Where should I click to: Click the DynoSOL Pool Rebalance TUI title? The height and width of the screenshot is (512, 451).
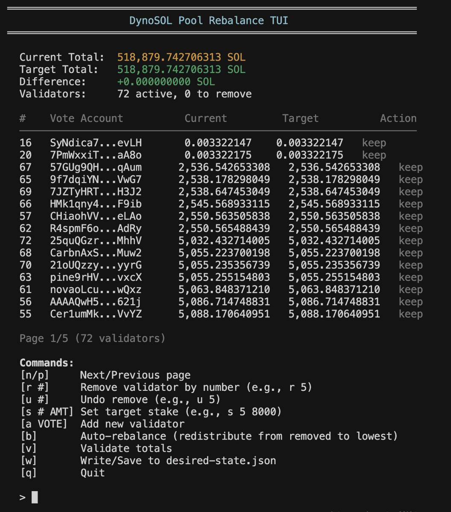tap(209, 20)
